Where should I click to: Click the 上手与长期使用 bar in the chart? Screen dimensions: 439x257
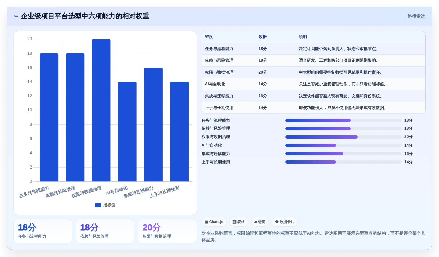click(179, 131)
